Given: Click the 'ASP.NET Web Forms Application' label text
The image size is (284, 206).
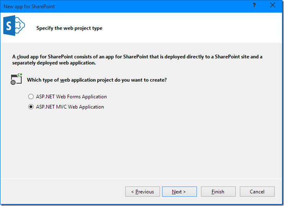Looking at the screenshot, I should [71, 97].
